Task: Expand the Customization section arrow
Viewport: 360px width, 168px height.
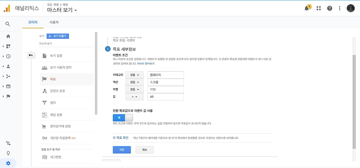Action: [3, 46]
